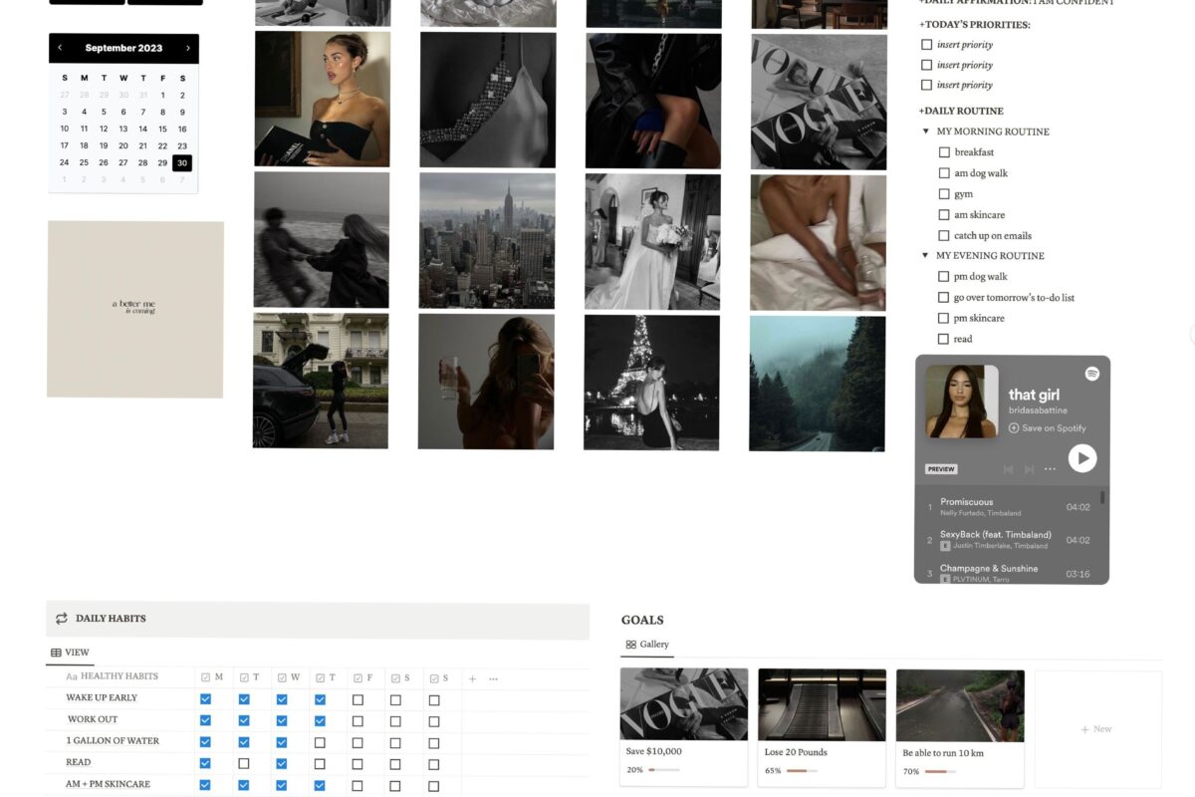Click the next-month arrow on the September calendar

point(188,47)
